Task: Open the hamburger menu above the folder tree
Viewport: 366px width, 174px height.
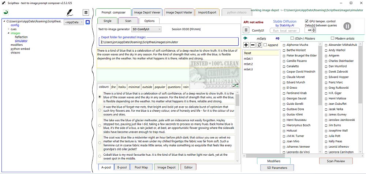Action: pyautogui.click(x=86, y=12)
